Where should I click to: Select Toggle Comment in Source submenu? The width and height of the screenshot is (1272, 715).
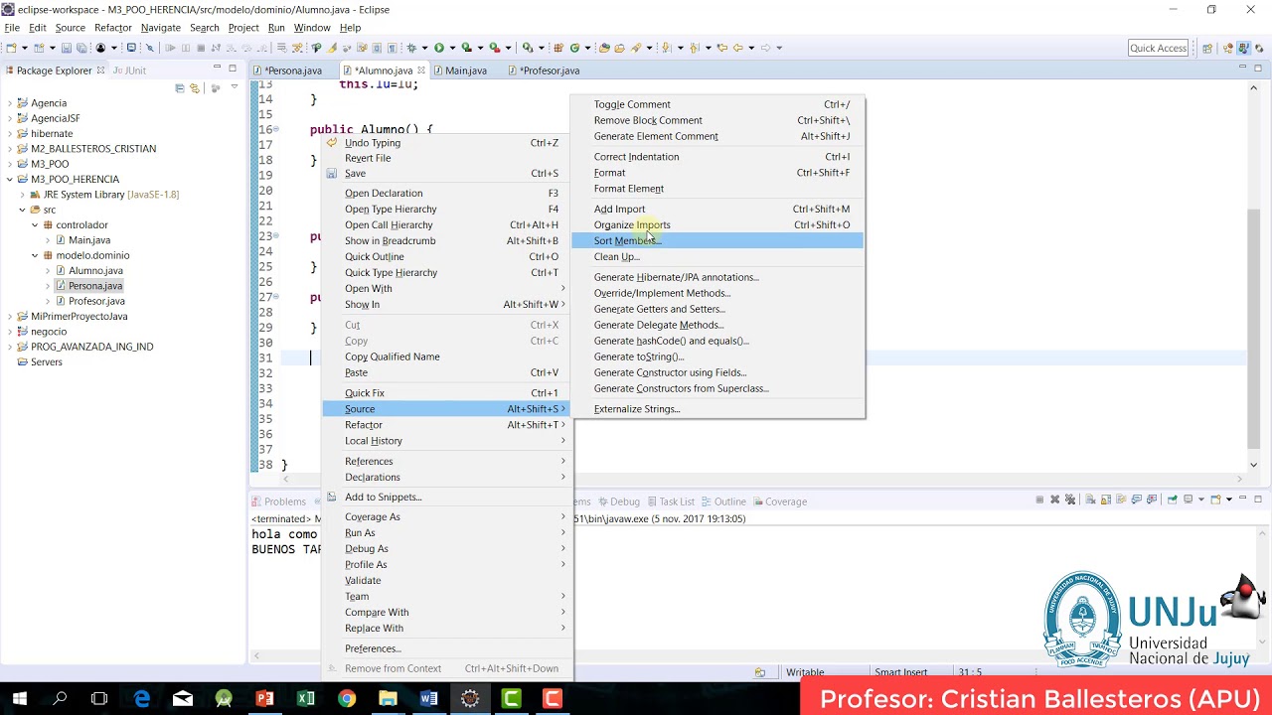[717, 104]
